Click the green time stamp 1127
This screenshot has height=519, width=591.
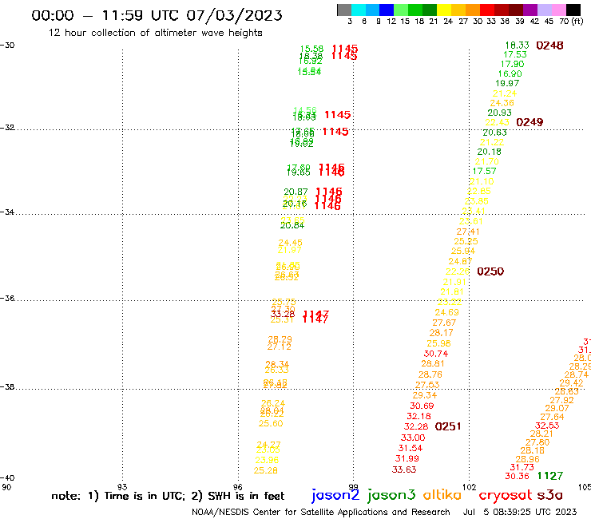pyautogui.click(x=550, y=476)
